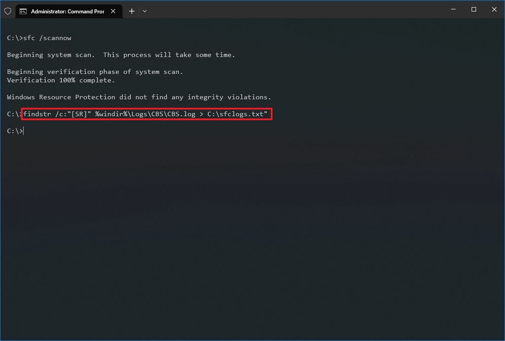Open the new tab dropdown chevron

[x=144, y=11]
